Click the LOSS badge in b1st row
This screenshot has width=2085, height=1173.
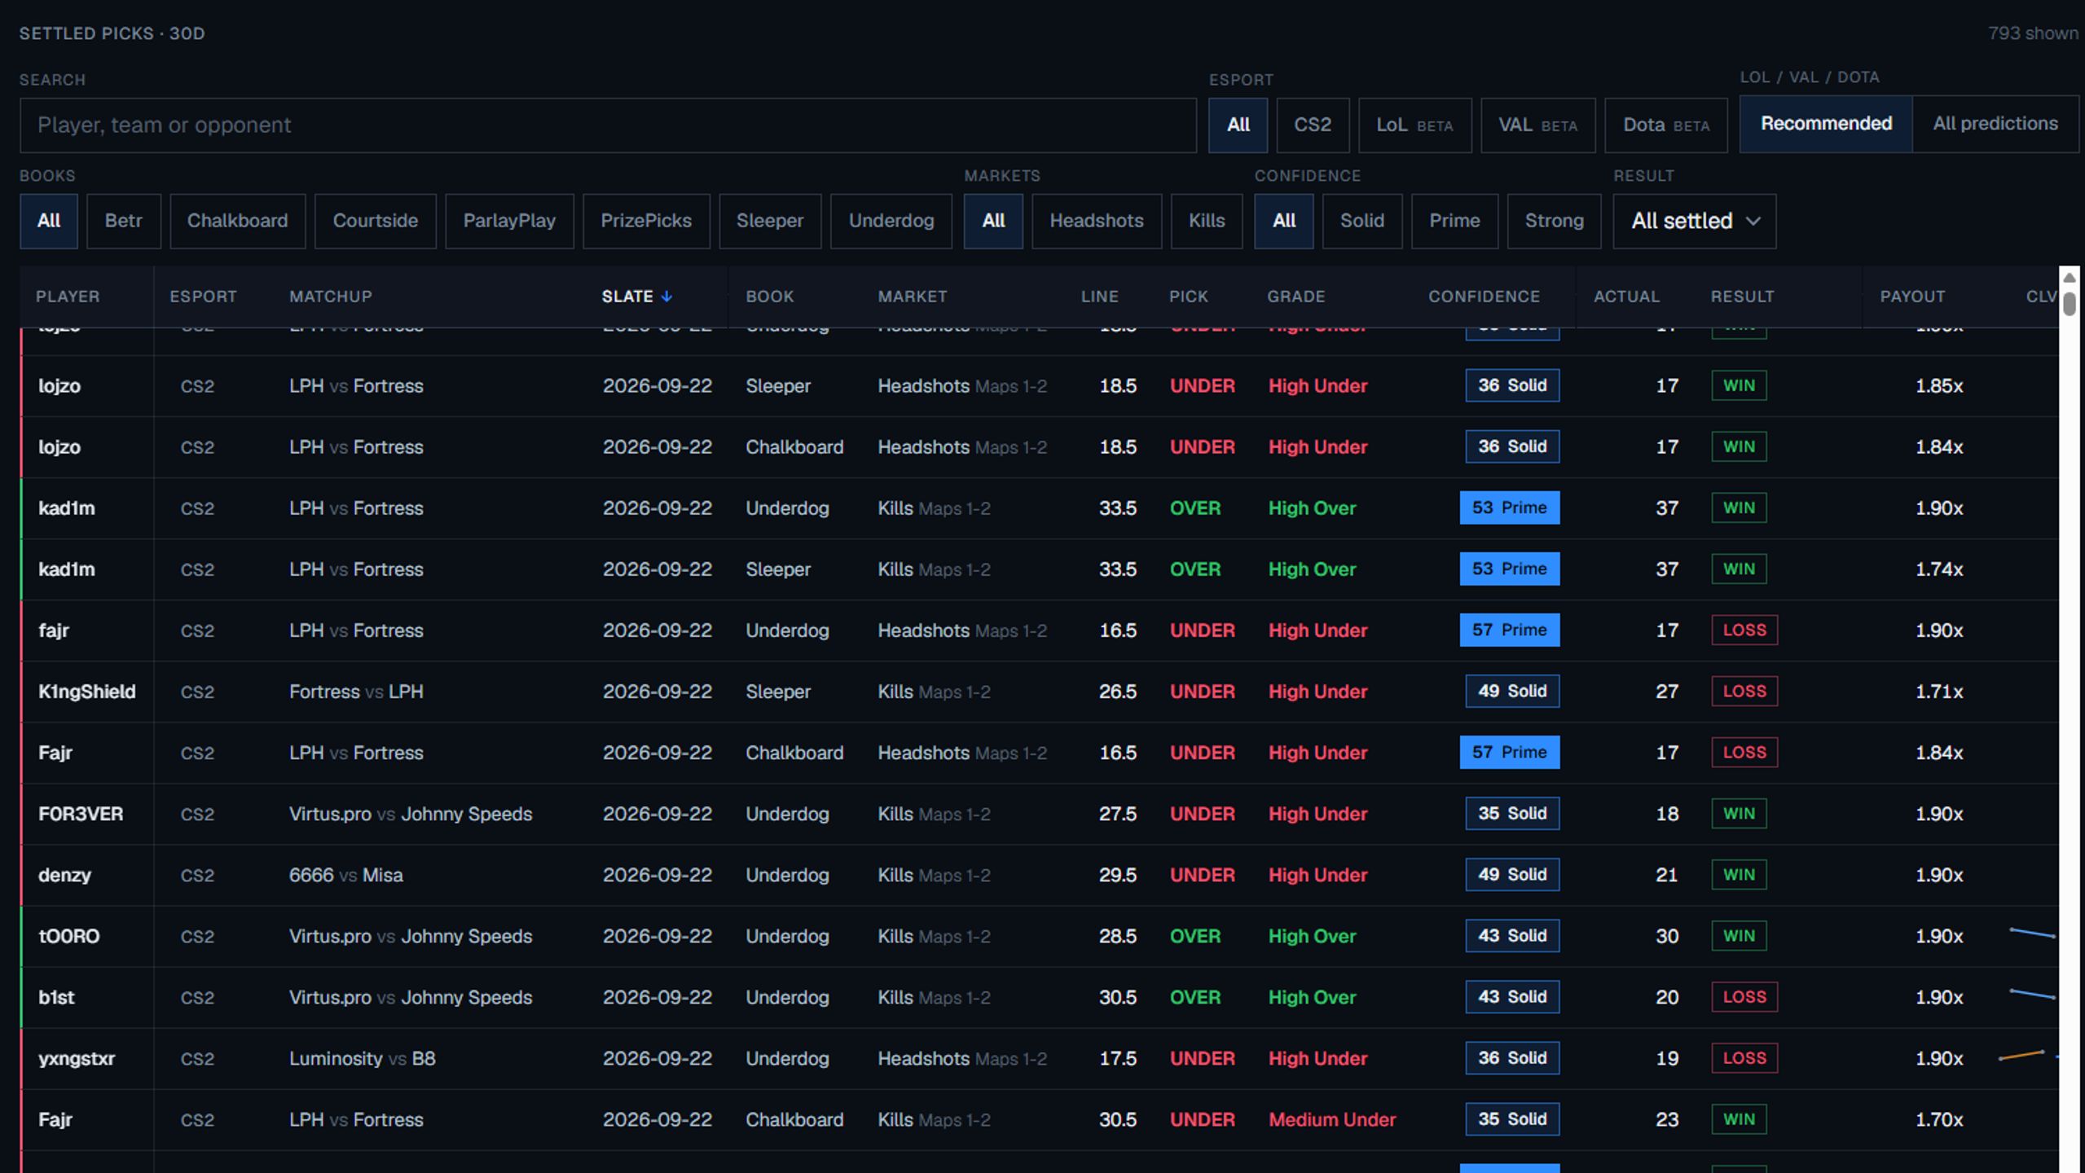click(1744, 997)
